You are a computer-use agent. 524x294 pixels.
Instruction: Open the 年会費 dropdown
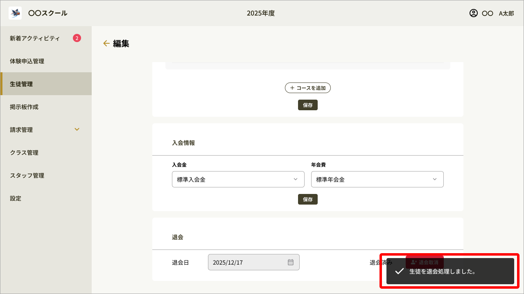pyautogui.click(x=377, y=179)
